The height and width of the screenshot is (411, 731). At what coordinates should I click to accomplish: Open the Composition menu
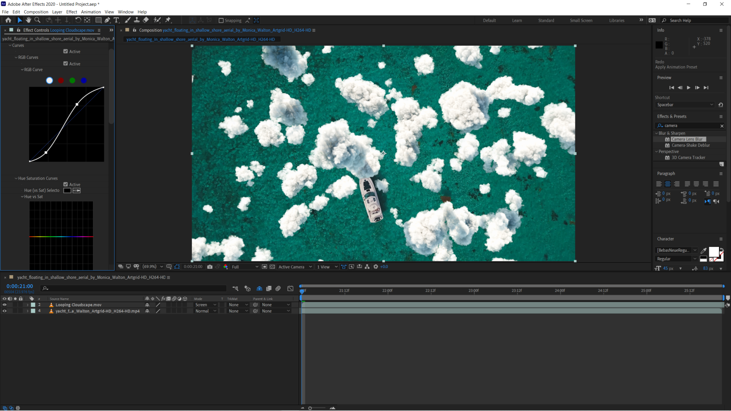pyautogui.click(x=36, y=12)
